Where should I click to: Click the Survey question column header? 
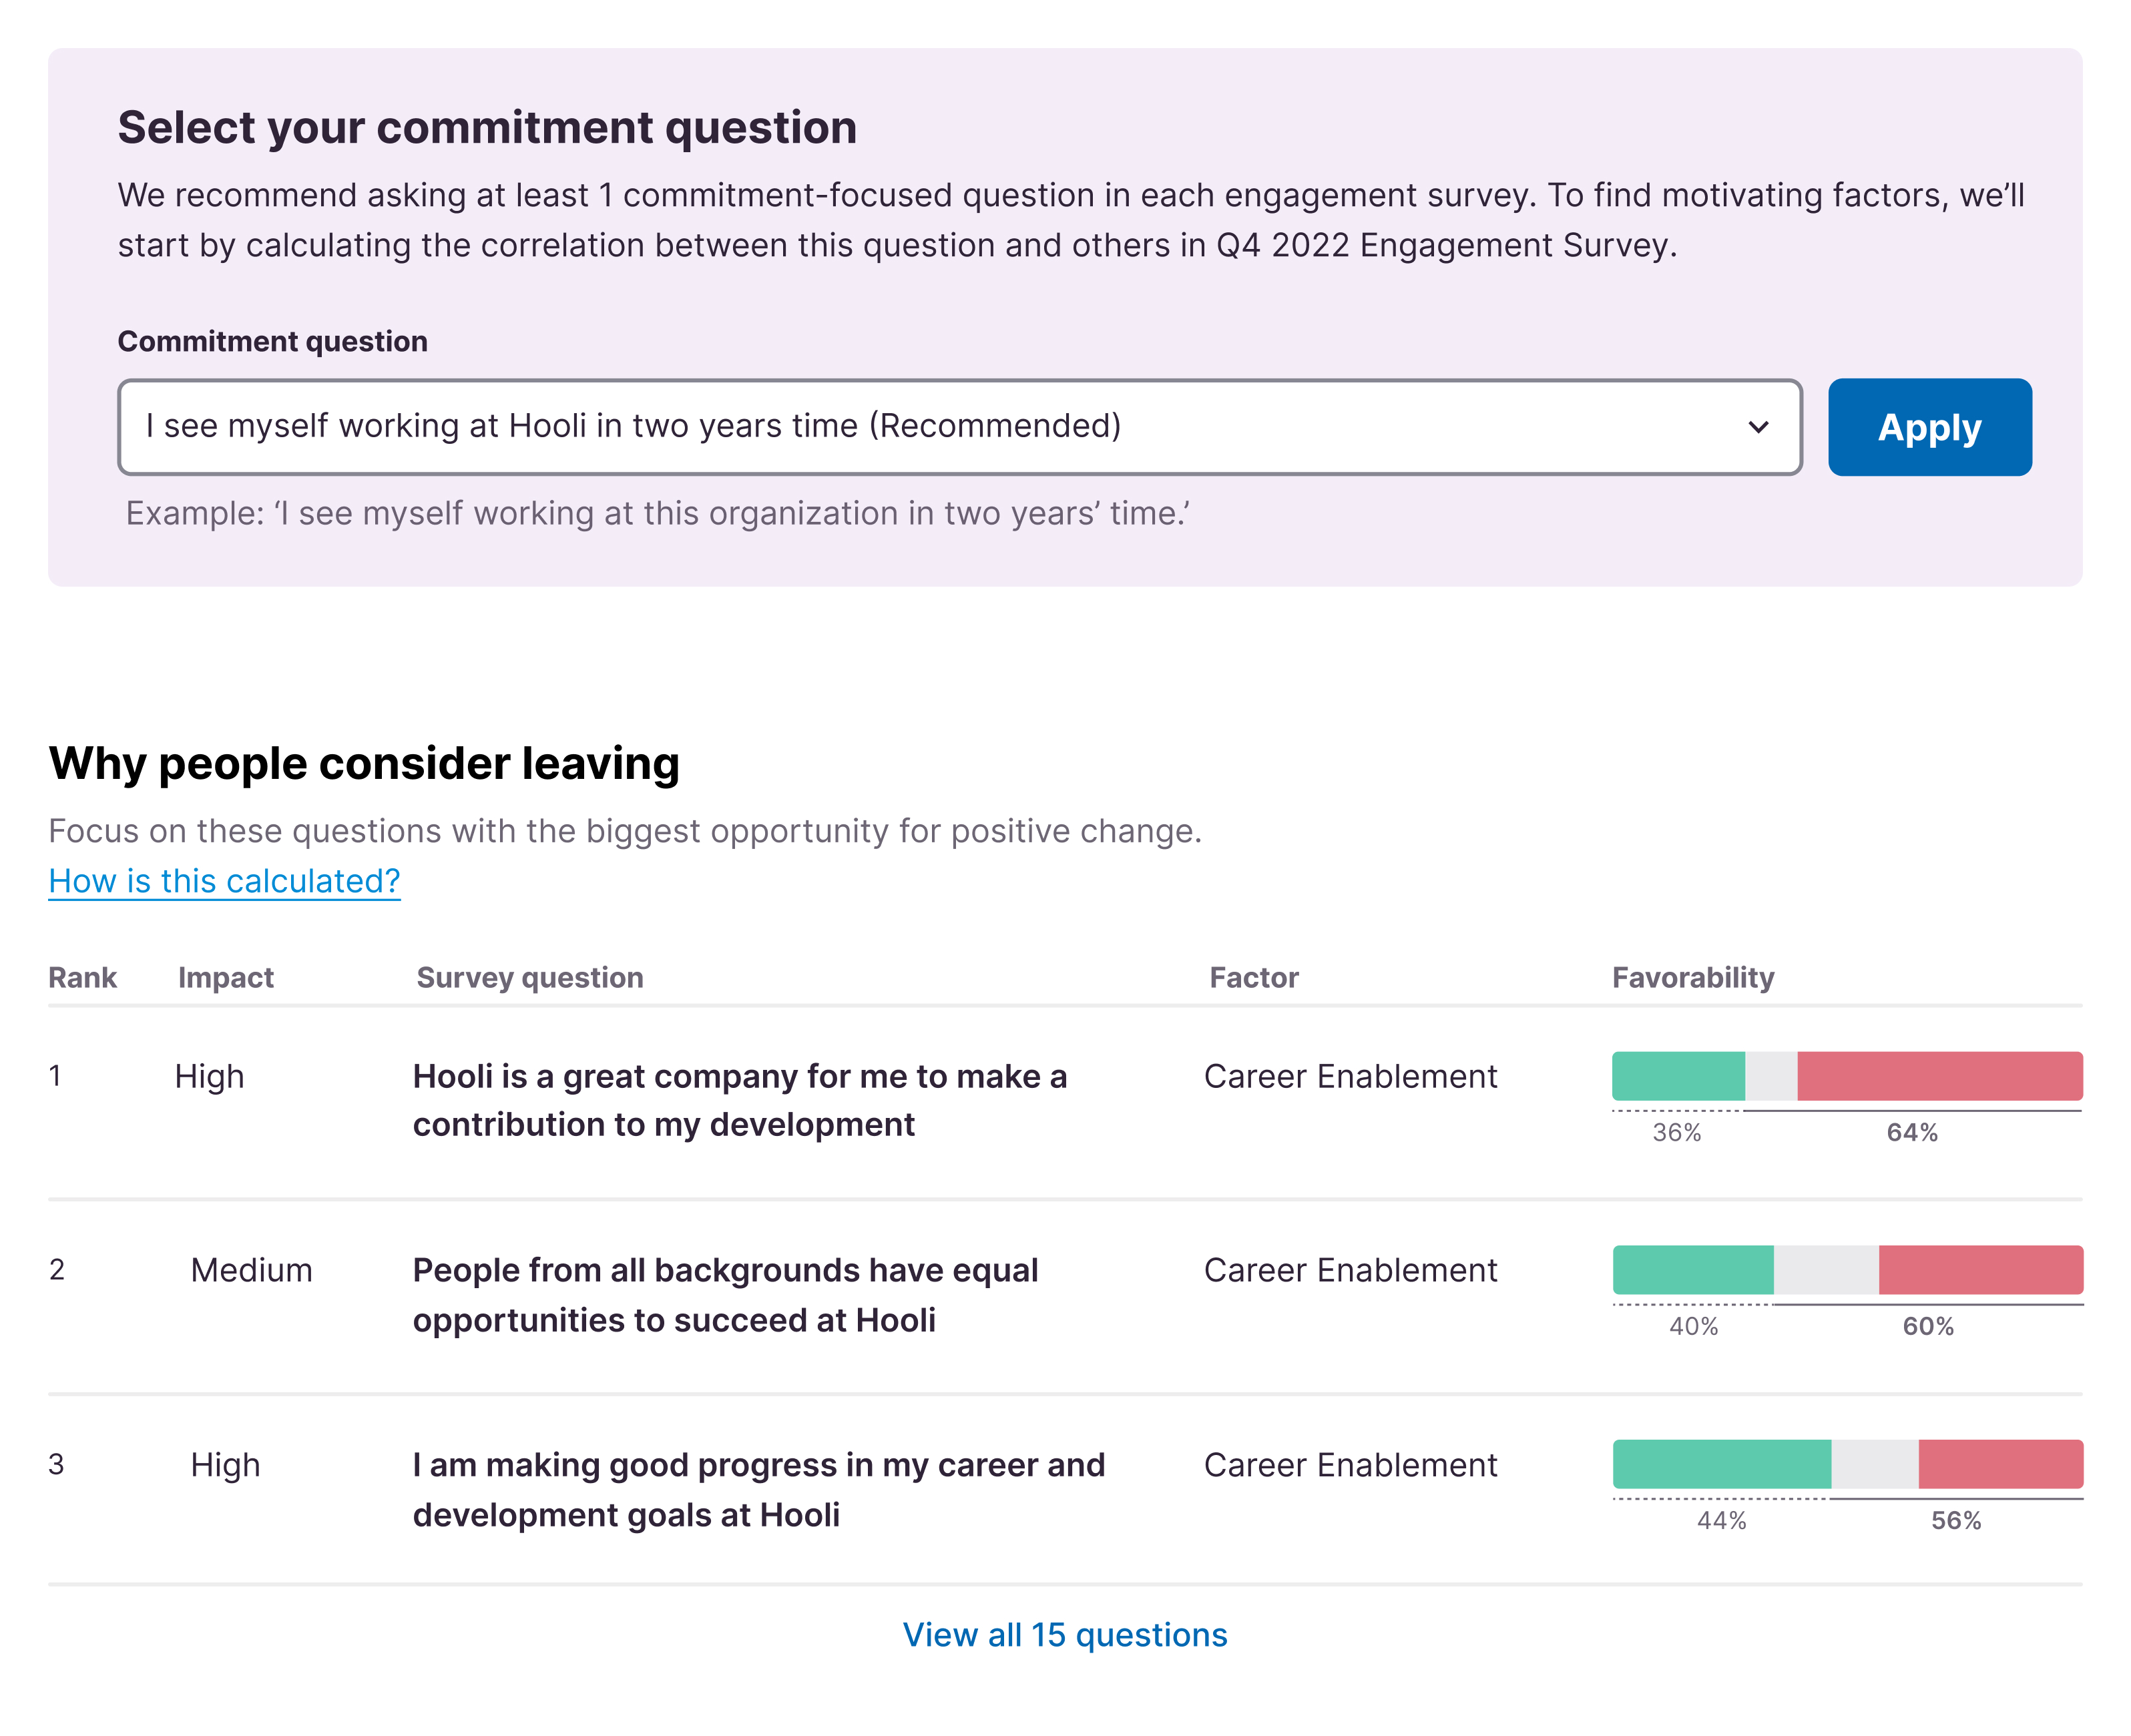point(529,977)
